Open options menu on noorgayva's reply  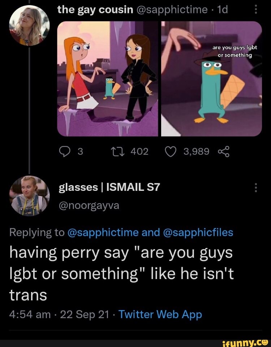point(256,187)
